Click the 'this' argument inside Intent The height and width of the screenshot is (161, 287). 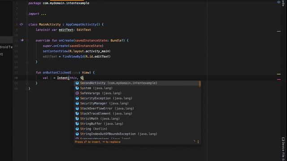click(73, 78)
